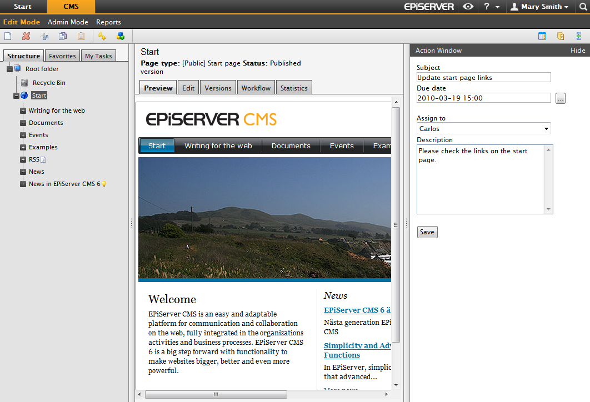Click the preview scroll down arrow
Image resolution: width=590 pixels, height=402 pixels.
point(396,385)
